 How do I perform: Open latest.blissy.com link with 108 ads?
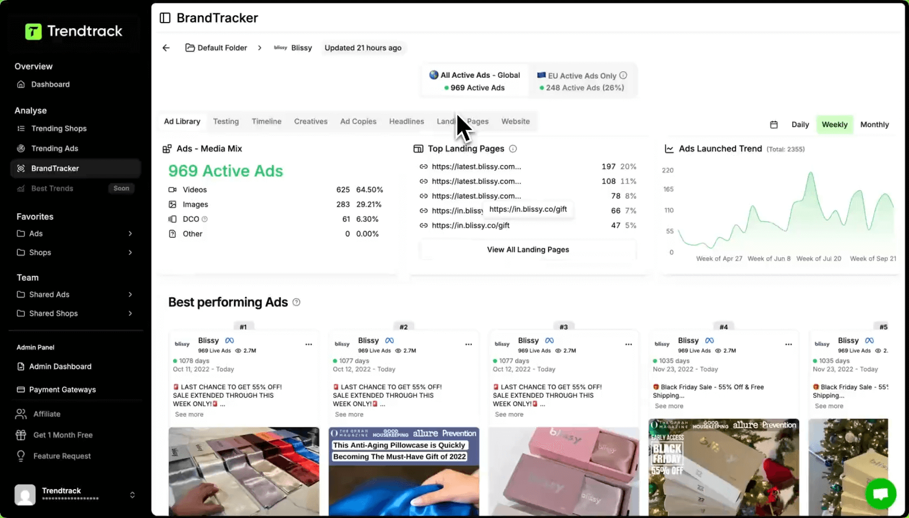[x=476, y=181]
